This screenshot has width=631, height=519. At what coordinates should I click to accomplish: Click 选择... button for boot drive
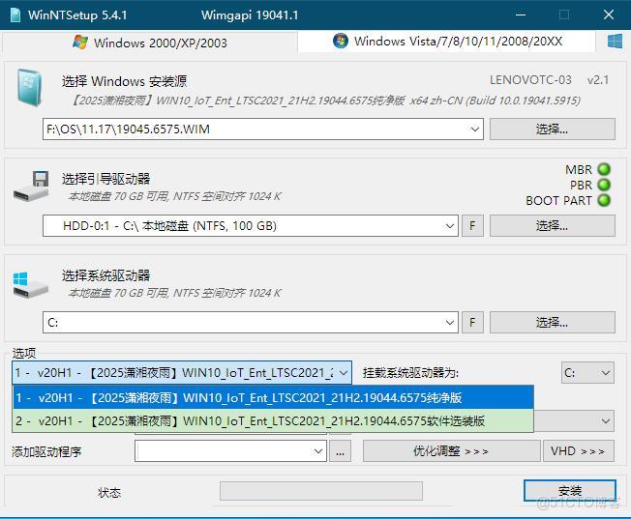pos(552,225)
